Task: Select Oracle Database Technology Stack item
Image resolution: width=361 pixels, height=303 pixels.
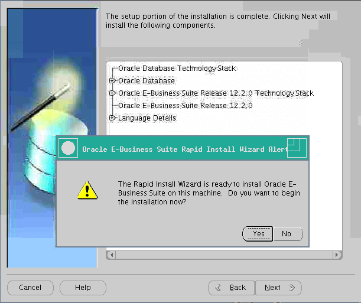Action: 177,69
